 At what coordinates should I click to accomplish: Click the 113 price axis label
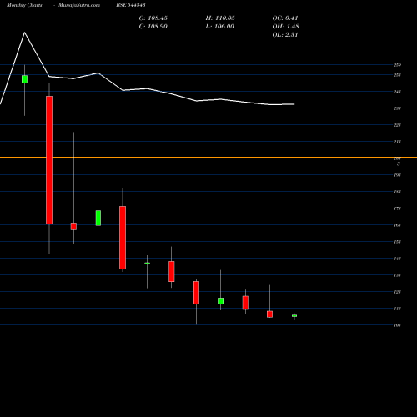pos(397,309)
